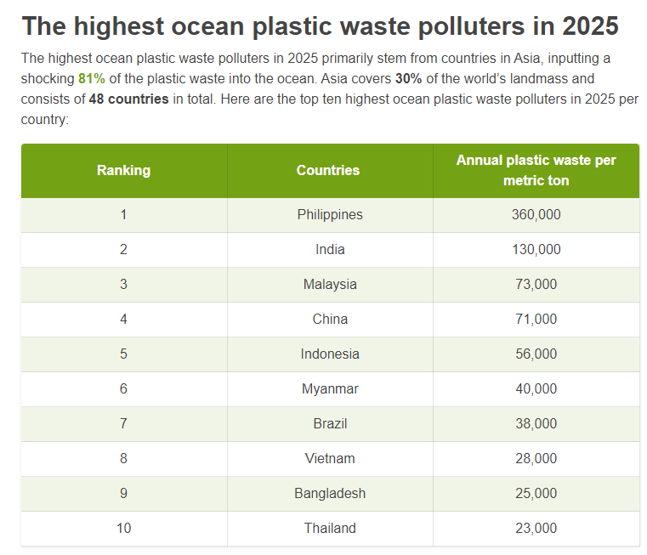Click ranking number 10 in Thailand row

[123, 529]
